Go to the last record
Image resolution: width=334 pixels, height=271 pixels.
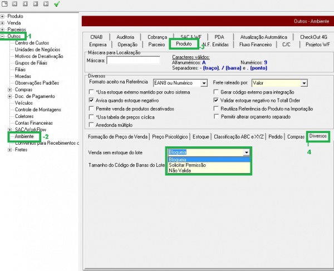coord(45,4)
